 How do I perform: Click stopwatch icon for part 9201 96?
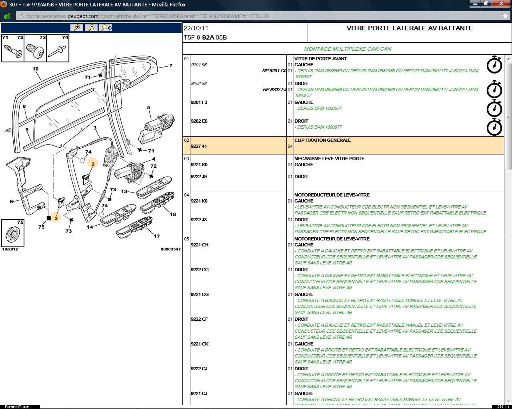coord(494,65)
